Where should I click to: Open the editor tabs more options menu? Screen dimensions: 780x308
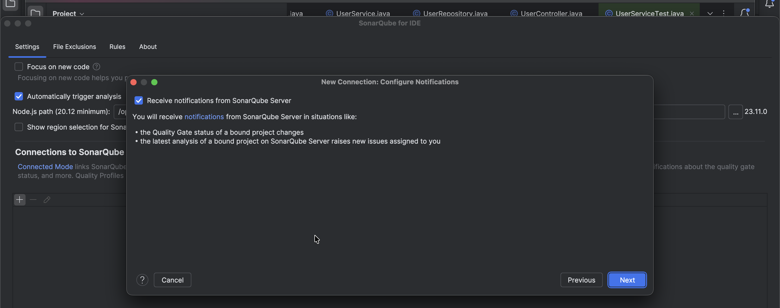tap(724, 13)
